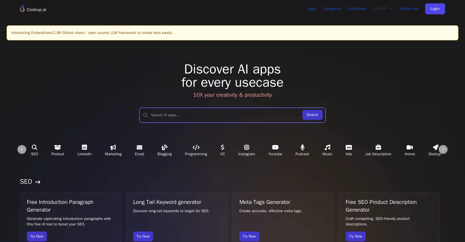Click the purple Search button

coord(312,115)
